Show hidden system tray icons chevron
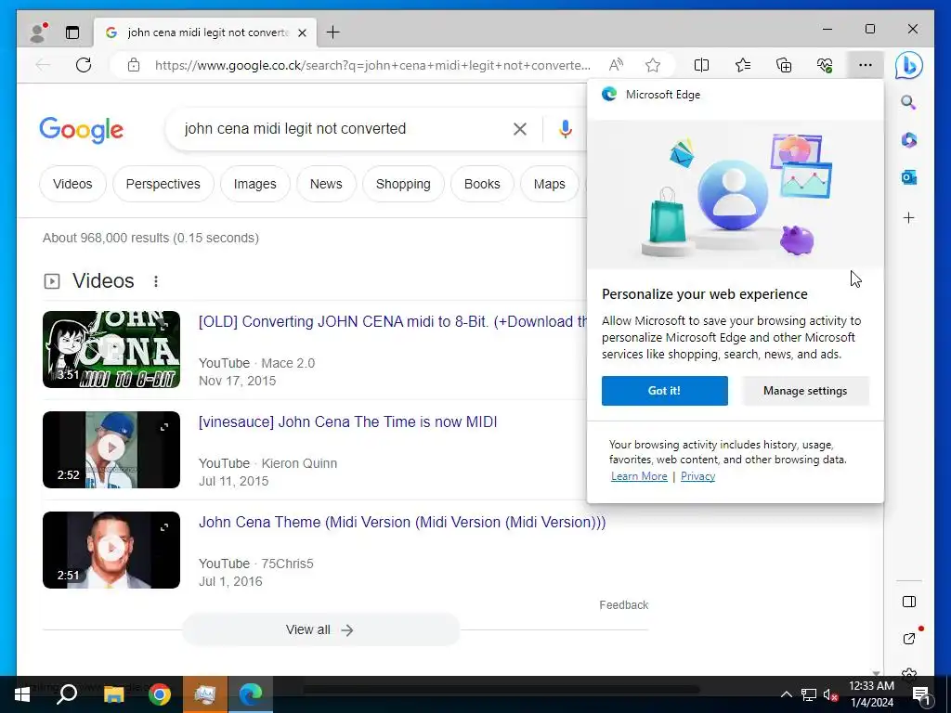 [786, 694]
